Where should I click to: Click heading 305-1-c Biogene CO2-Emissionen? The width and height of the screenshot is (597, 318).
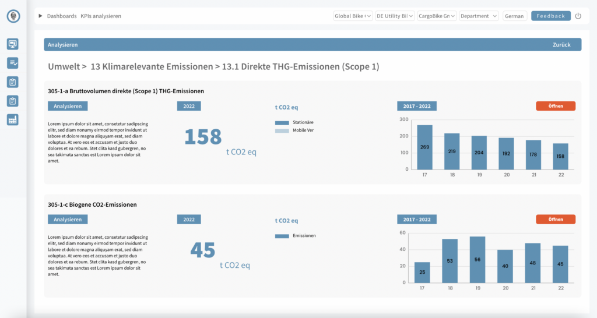(92, 204)
